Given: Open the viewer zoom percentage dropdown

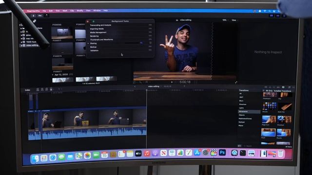Looking at the screenshot, I should click(225, 20).
